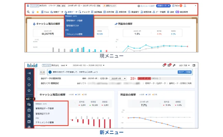Screen dimensions: 223x137
Task: Select ドキュメントの管理 in the blue dropdown menu
Action: tap(74, 34)
